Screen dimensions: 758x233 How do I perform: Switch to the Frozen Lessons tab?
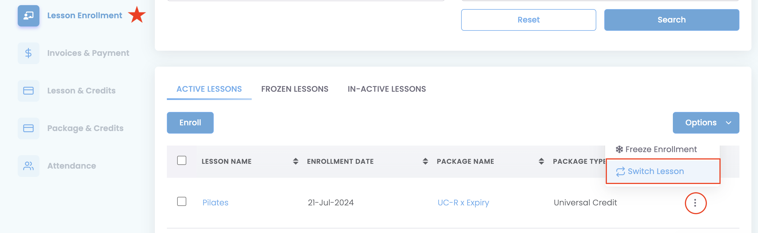295,89
